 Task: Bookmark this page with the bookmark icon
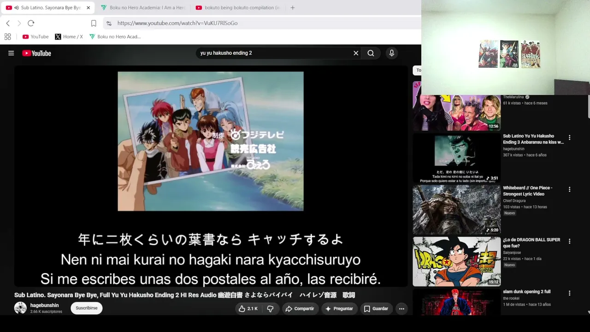[94, 23]
